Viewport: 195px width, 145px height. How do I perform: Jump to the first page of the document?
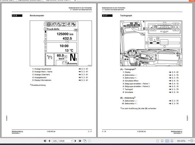point(45,141)
